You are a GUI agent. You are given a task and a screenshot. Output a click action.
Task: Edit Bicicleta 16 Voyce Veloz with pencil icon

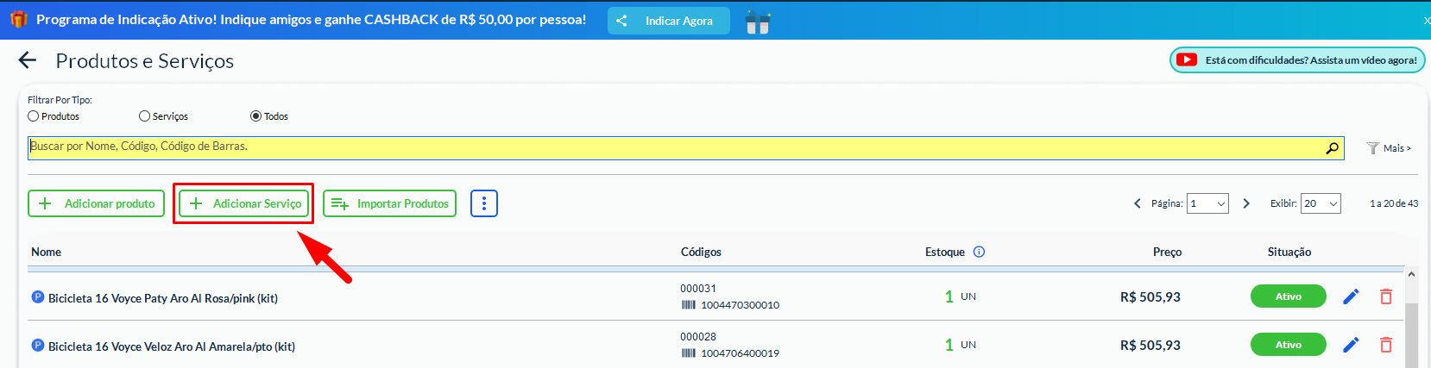1351,345
